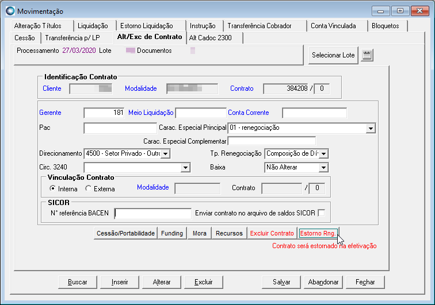Click the Movimentação window app icon

pyautogui.click(x=10, y=11)
